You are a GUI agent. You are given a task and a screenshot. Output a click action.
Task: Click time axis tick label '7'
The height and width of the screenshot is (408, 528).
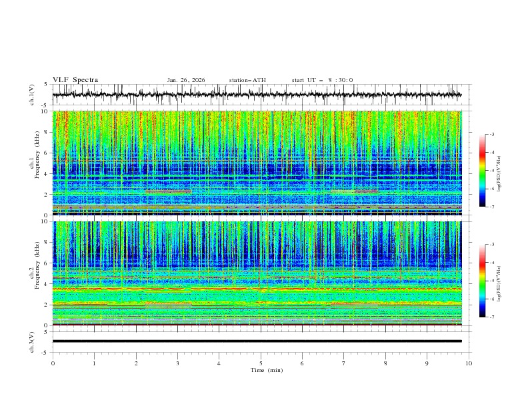(344, 363)
